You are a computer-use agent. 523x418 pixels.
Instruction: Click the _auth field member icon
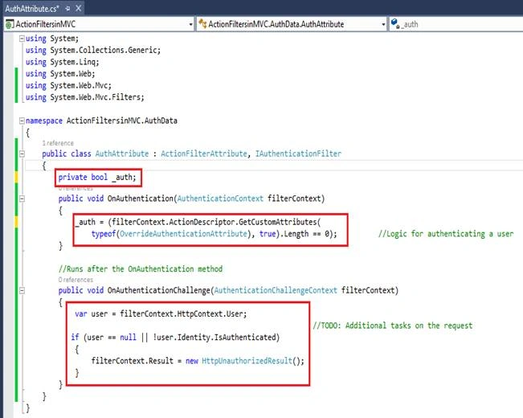(x=395, y=23)
